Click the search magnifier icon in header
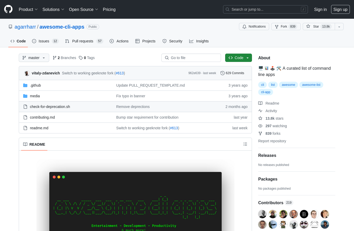The height and width of the screenshot is (231, 354). click(x=227, y=9)
